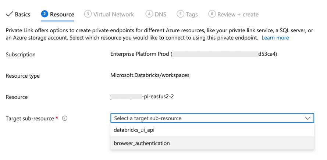This screenshot has height=160, width=327.
Task: Click the step 3 number circle
Action: pyautogui.click(x=88, y=14)
